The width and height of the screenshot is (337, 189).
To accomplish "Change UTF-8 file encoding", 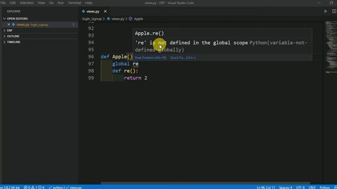I will pyautogui.click(x=300, y=187).
